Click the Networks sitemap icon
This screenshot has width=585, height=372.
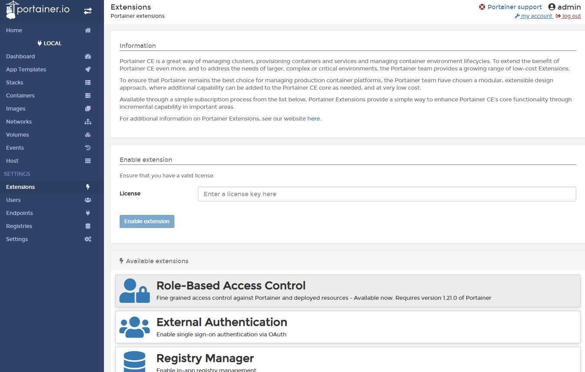[88, 122]
